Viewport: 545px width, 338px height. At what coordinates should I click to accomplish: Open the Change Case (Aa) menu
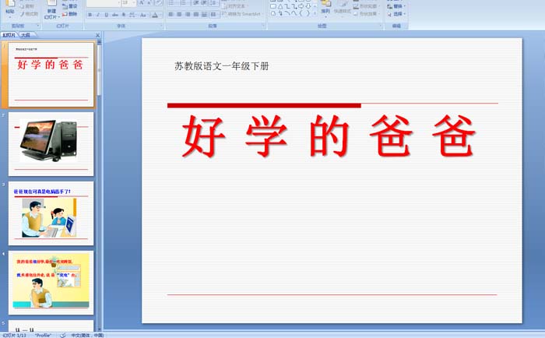pos(143,15)
